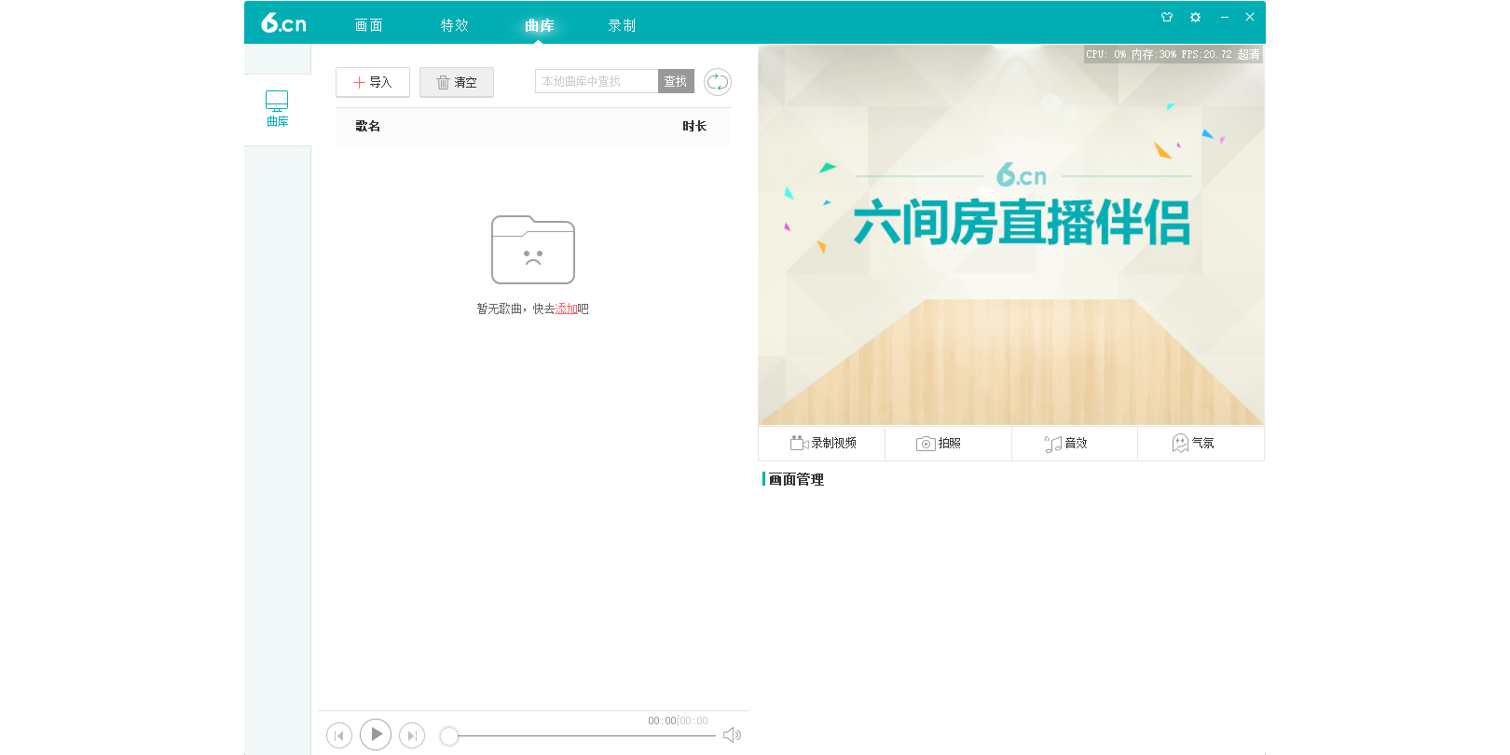Viewport: 1510px width, 755px height.
Task: Select 曲库 in the left sidebar
Action: (277, 109)
